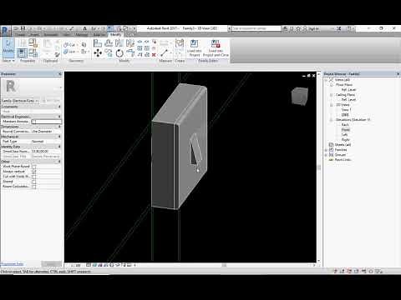Image resolution: width=401 pixels, height=300 pixels.
Task: Click the Copy tool beside Move
Action: point(109,53)
